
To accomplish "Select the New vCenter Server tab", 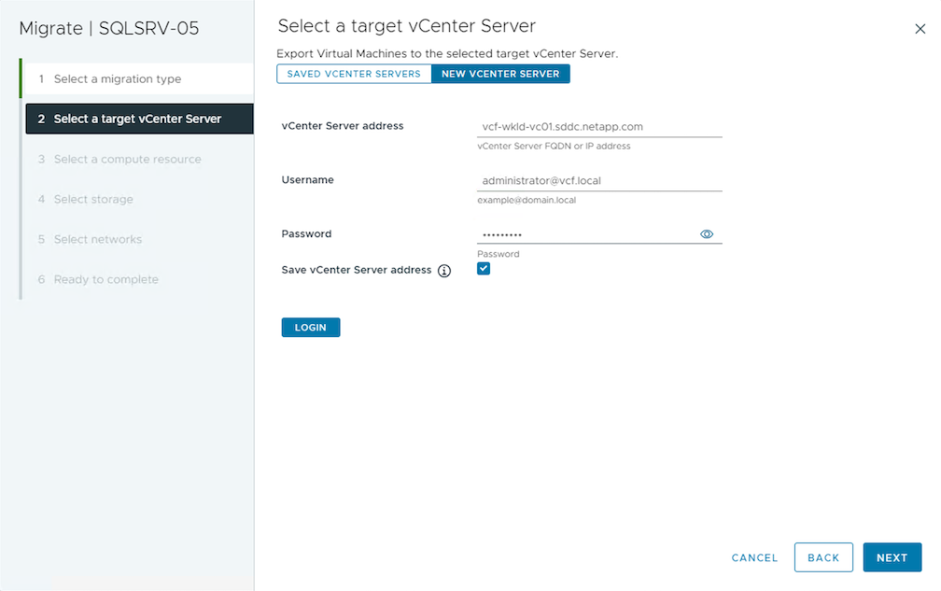I will coord(500,74).
